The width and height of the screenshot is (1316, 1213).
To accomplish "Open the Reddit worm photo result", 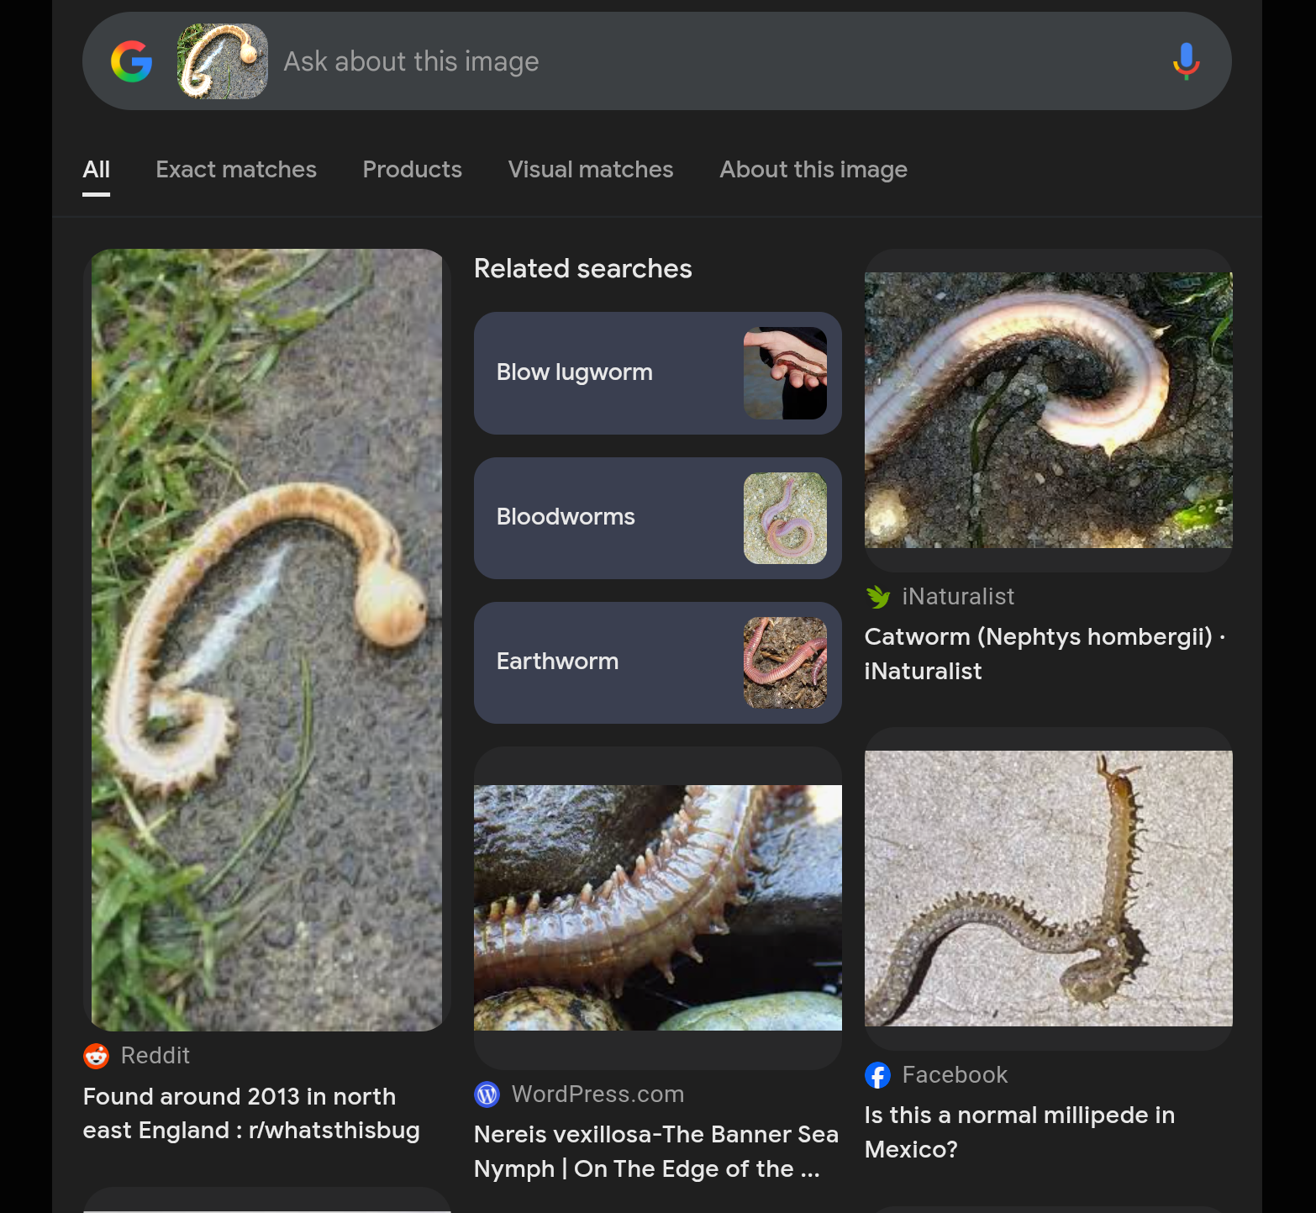I will point(267,640).
